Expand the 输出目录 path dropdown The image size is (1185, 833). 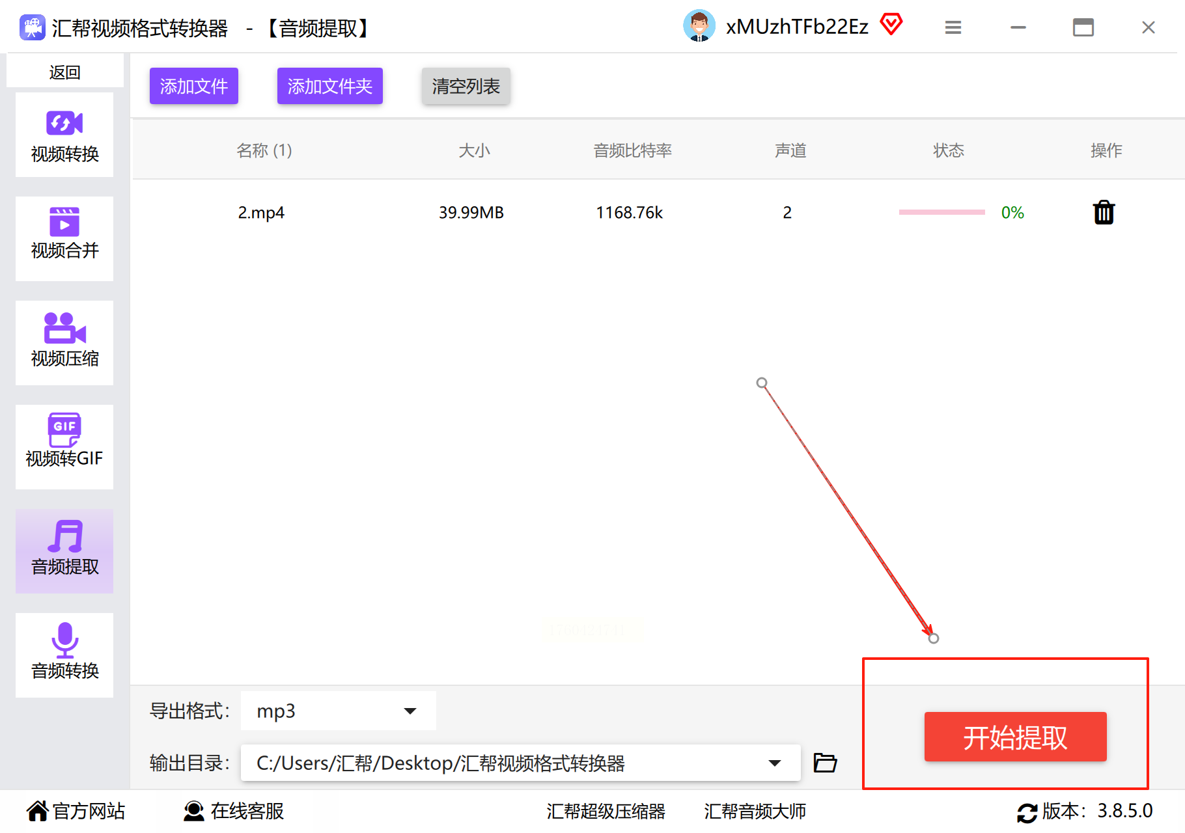tap(521, 763)
